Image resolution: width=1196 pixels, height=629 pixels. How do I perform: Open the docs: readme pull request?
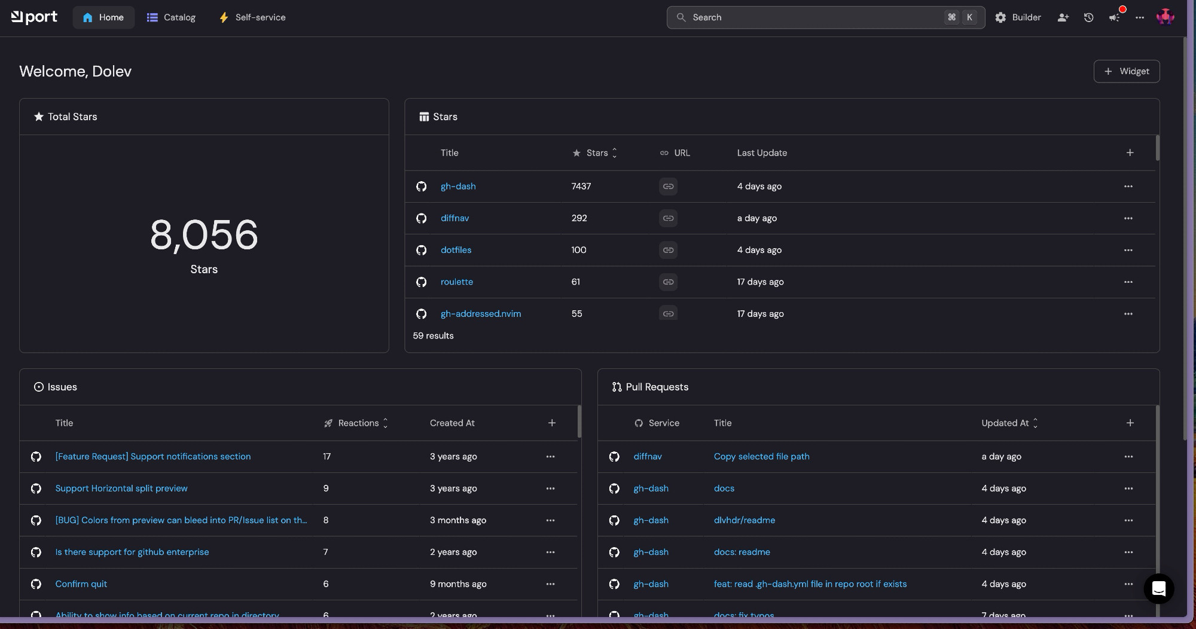(x=742, y=552)
